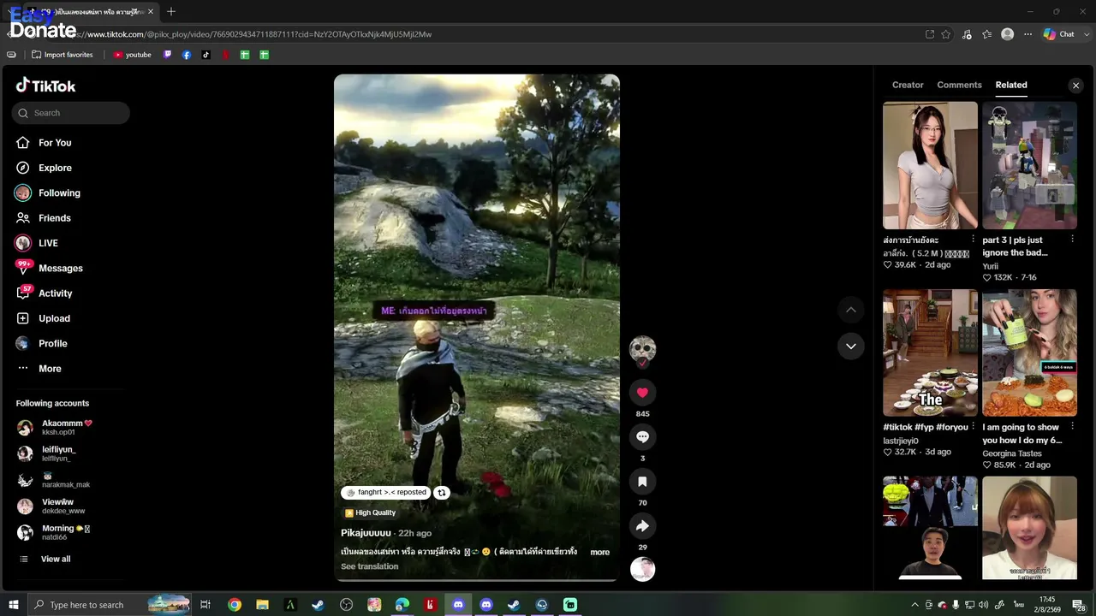Screen dimensions: 1096x616
Task: Go to next video with down chevron
Action: click(x=850, y=346)
